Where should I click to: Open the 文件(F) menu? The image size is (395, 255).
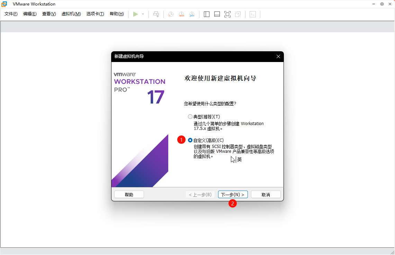(11, 14)
